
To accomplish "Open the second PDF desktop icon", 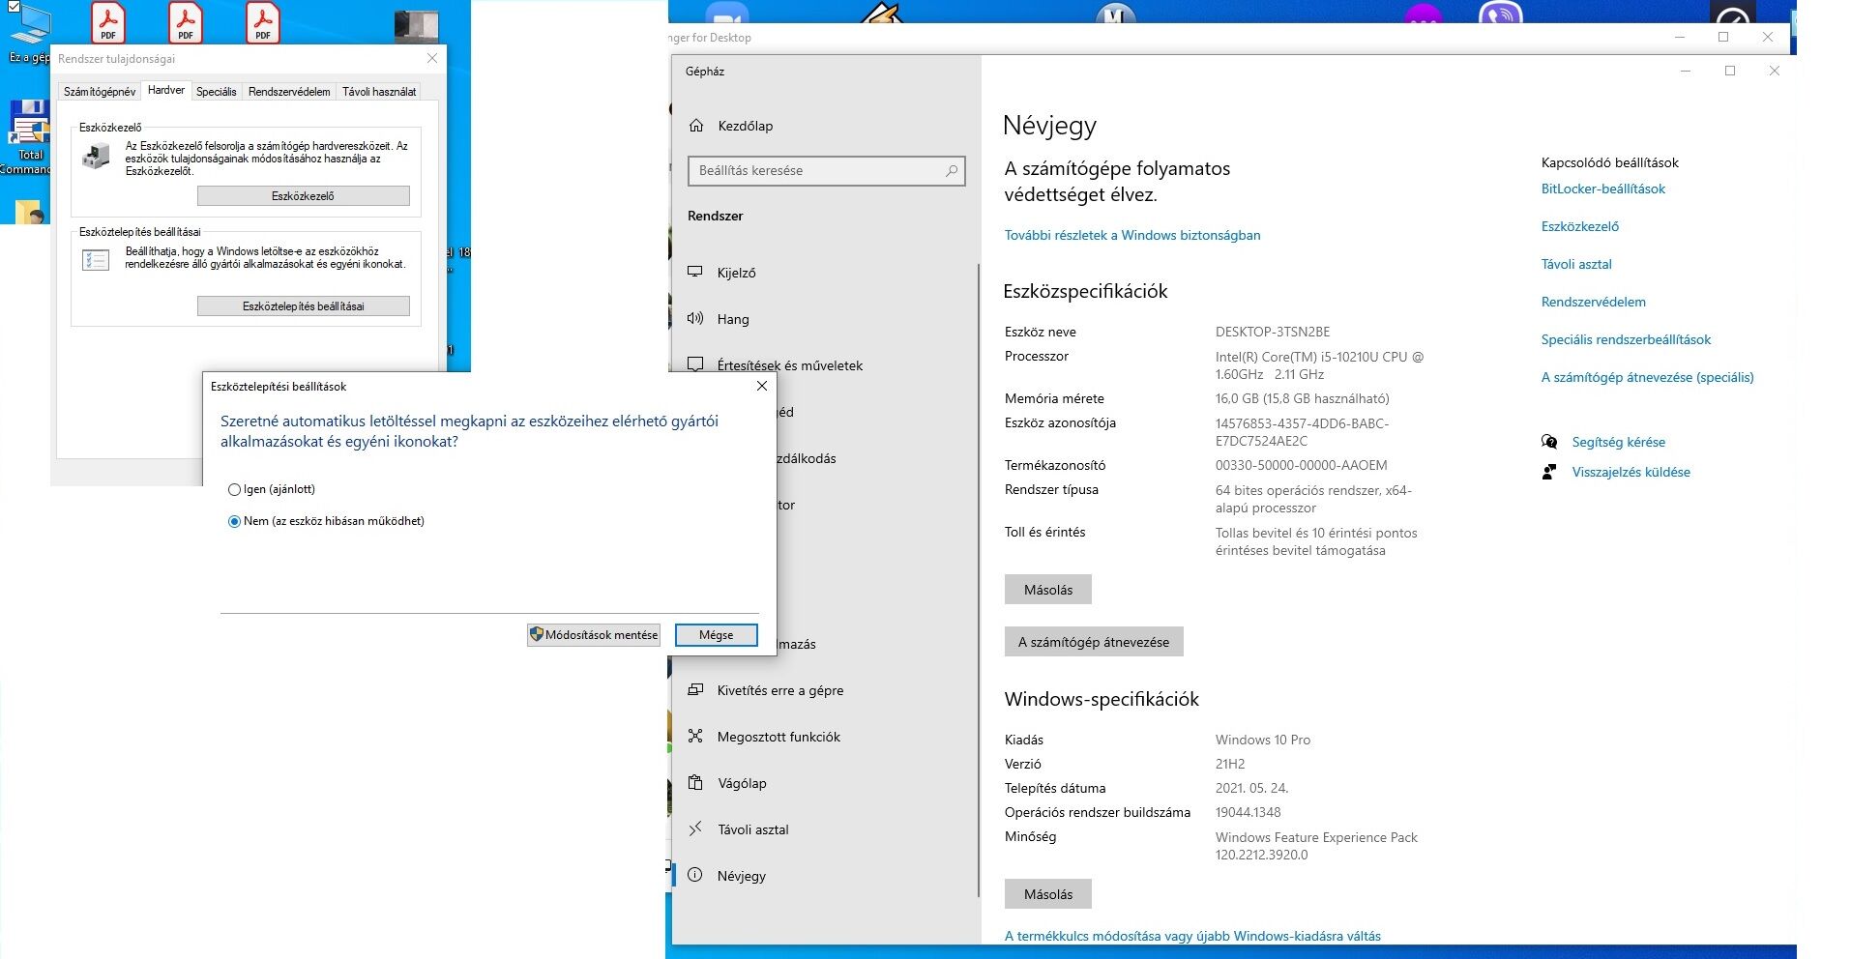I will coord(186,22).
